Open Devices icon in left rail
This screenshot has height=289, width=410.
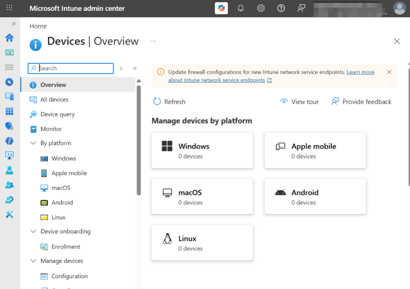point(9,96)
